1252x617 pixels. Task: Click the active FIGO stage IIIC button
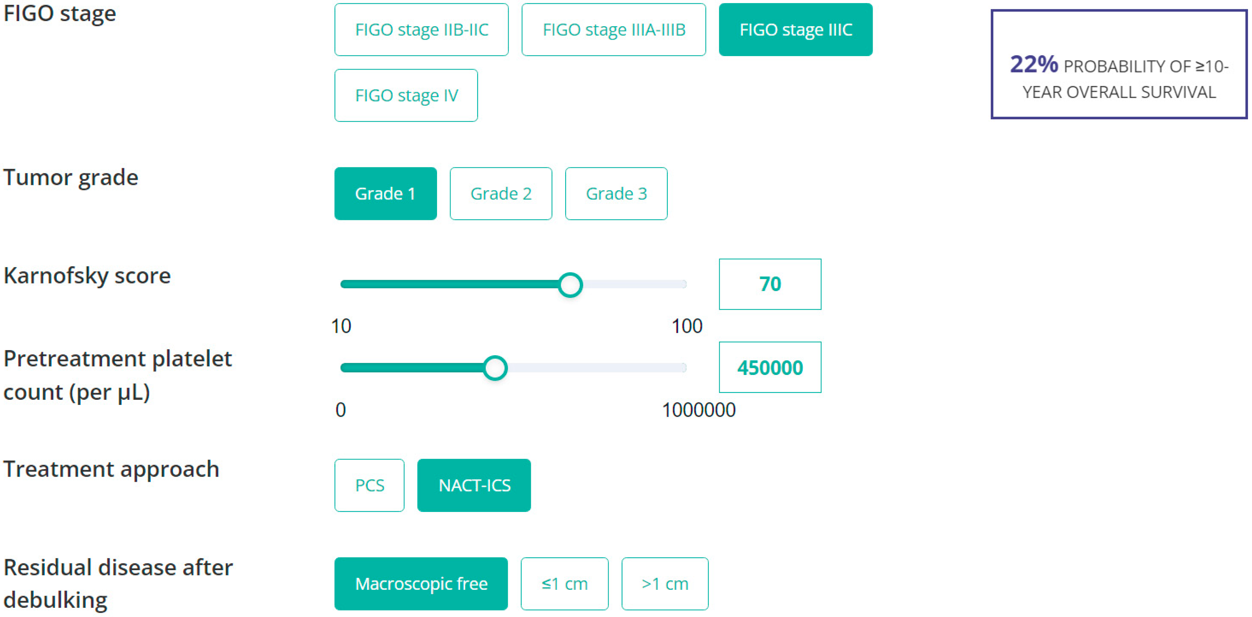pos(795,30)
